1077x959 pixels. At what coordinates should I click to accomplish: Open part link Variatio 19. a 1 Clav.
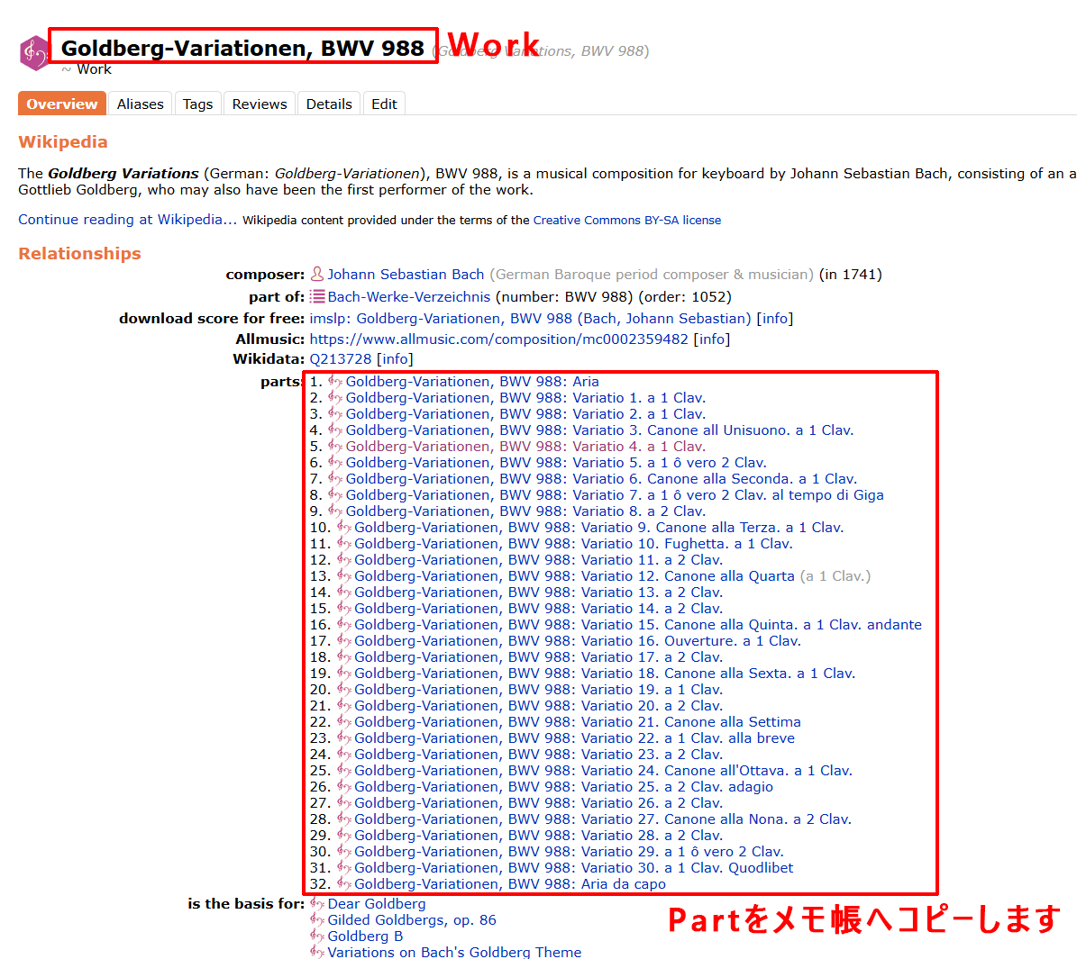539,689
